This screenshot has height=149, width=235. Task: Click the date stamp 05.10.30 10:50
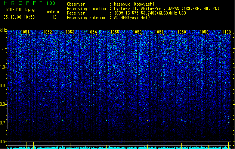click(x=19, y=17)
